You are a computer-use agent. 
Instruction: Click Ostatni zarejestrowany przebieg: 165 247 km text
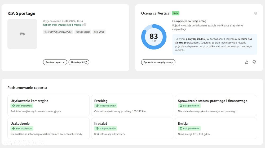point(120,111)
